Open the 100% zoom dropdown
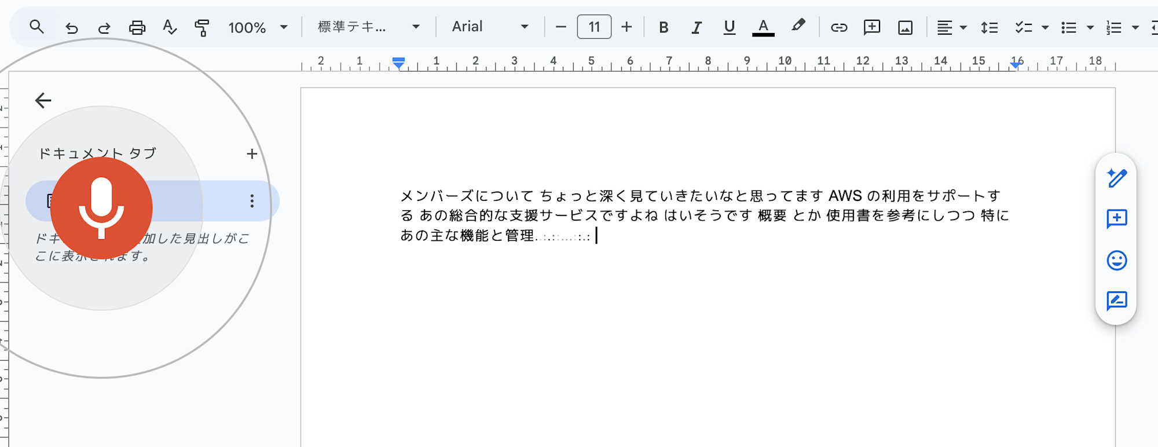1158x447 pixels. (x=258, y=27)
